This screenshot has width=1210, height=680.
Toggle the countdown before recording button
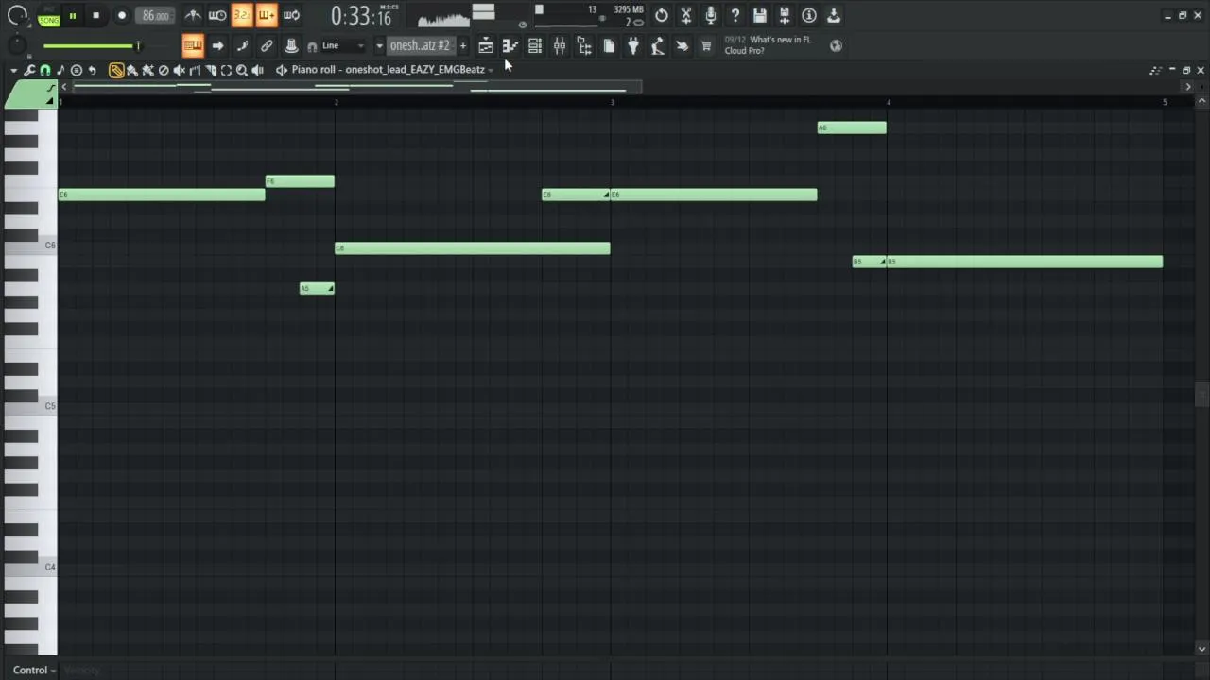[x=242, y=15]
